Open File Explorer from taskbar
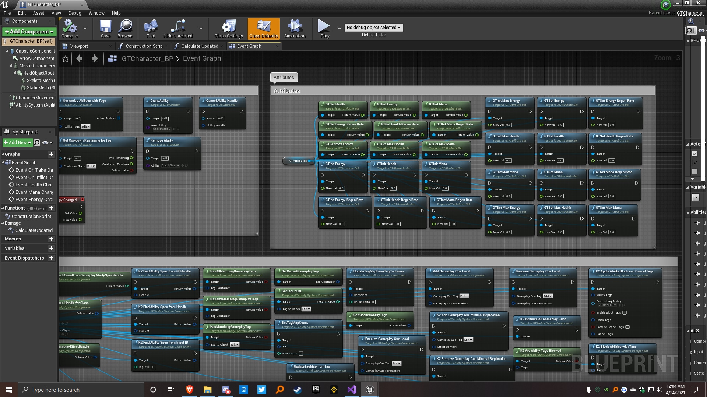The height and width of the screenshot is (397, 707). tap(208, 390)
